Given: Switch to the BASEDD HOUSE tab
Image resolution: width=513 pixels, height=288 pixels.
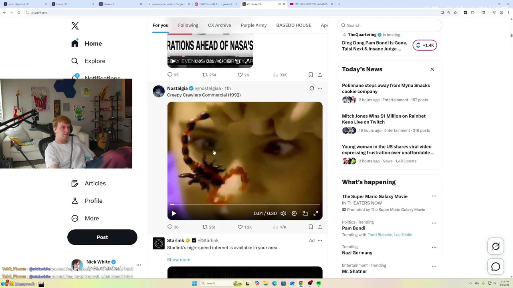Looking at the screenshot, I should (x=293, y=25).
